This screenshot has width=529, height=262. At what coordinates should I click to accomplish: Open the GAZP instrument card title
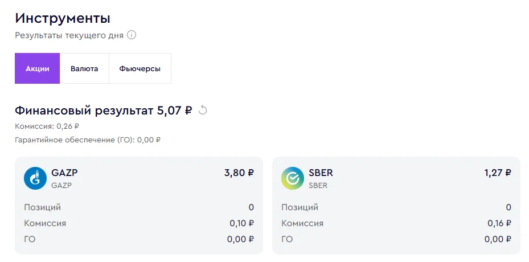point(64,173)
